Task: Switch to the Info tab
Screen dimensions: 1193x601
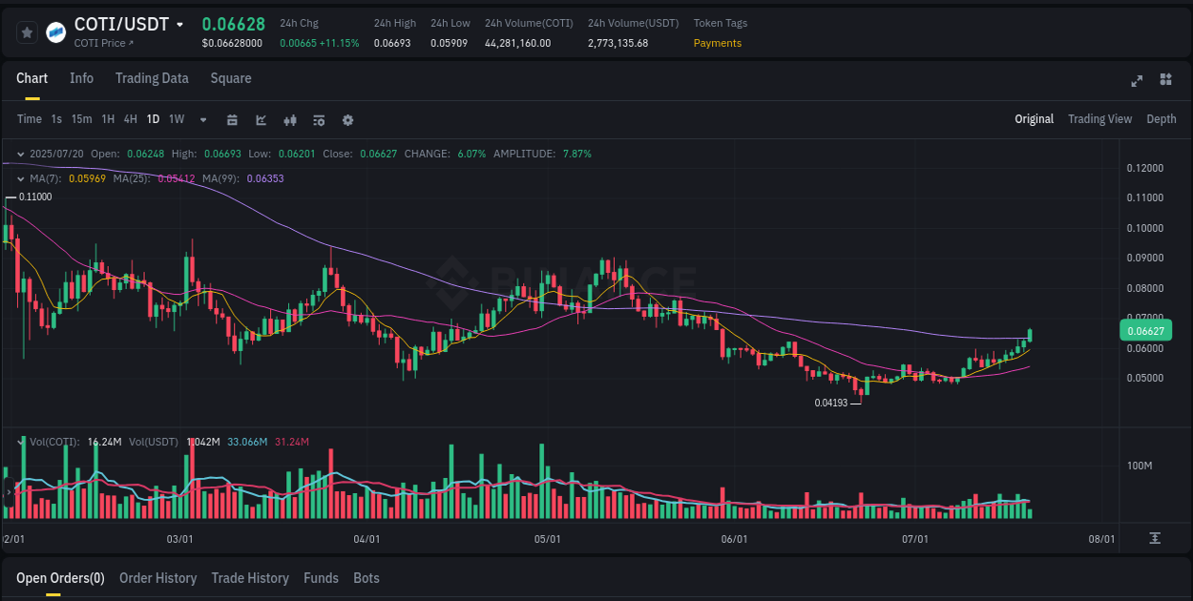Action: click(x=81, y=78)
